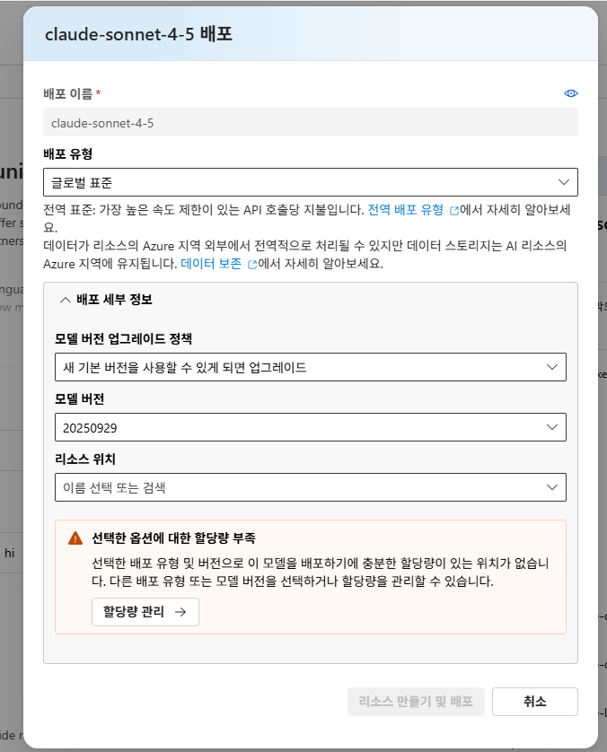Open the 모델 버전 dropdown showing 20250929
The height and width of the screenshot is (752, 607).
tap(311, 427)
